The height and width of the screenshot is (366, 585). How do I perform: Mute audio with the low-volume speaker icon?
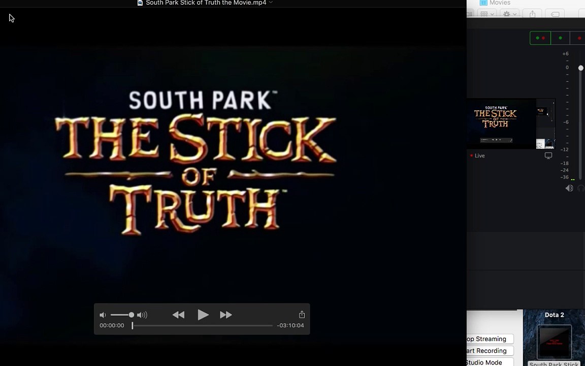click(103, 315)
